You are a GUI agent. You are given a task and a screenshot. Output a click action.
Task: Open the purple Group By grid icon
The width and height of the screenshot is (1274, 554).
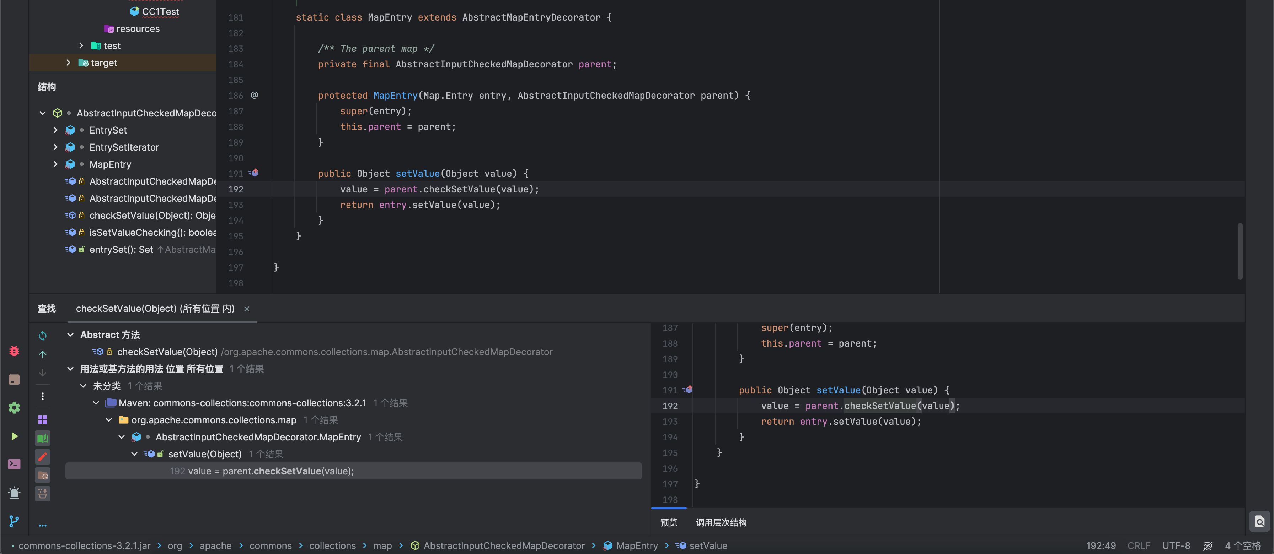(43, 419)
